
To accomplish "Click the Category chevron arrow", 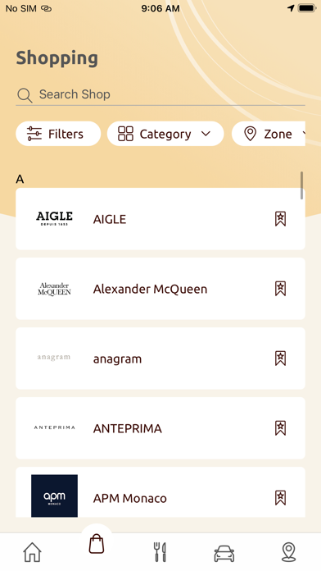I will [x=206, y=134].
